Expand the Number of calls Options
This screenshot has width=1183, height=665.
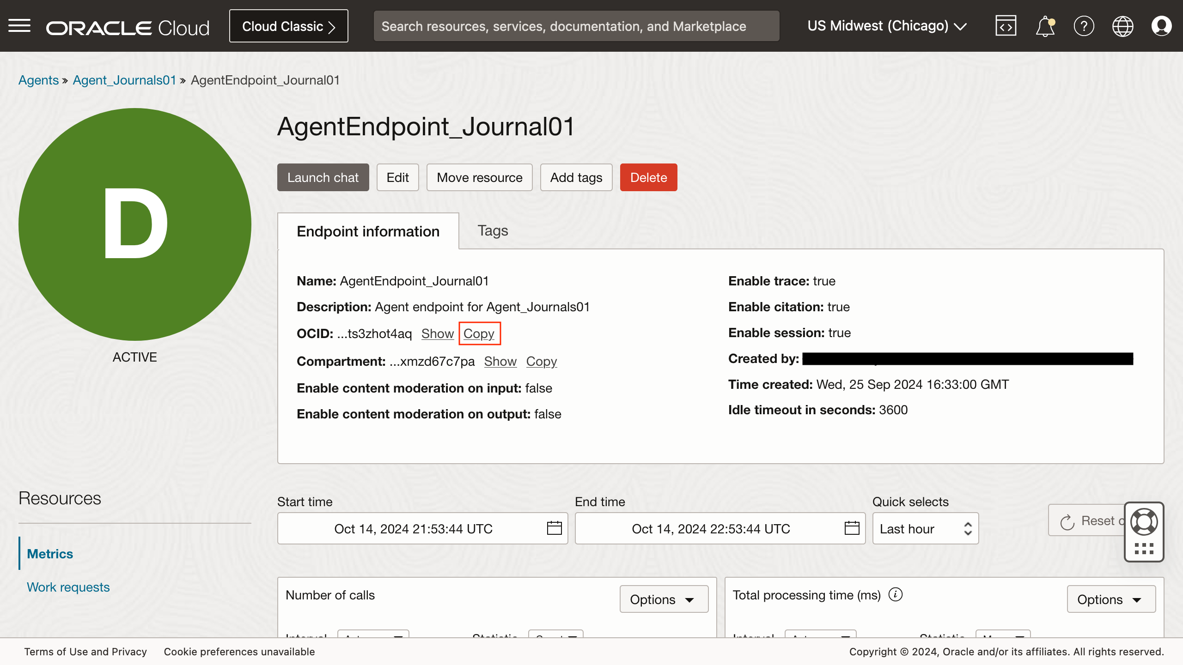pos(661,599)
